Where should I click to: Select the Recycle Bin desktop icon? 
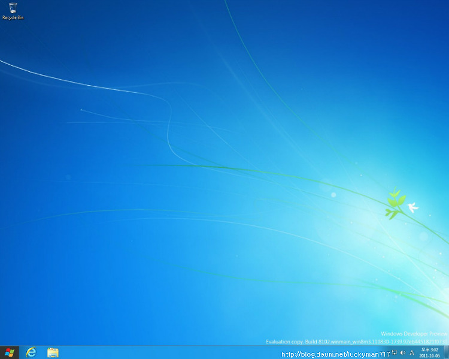13,11
